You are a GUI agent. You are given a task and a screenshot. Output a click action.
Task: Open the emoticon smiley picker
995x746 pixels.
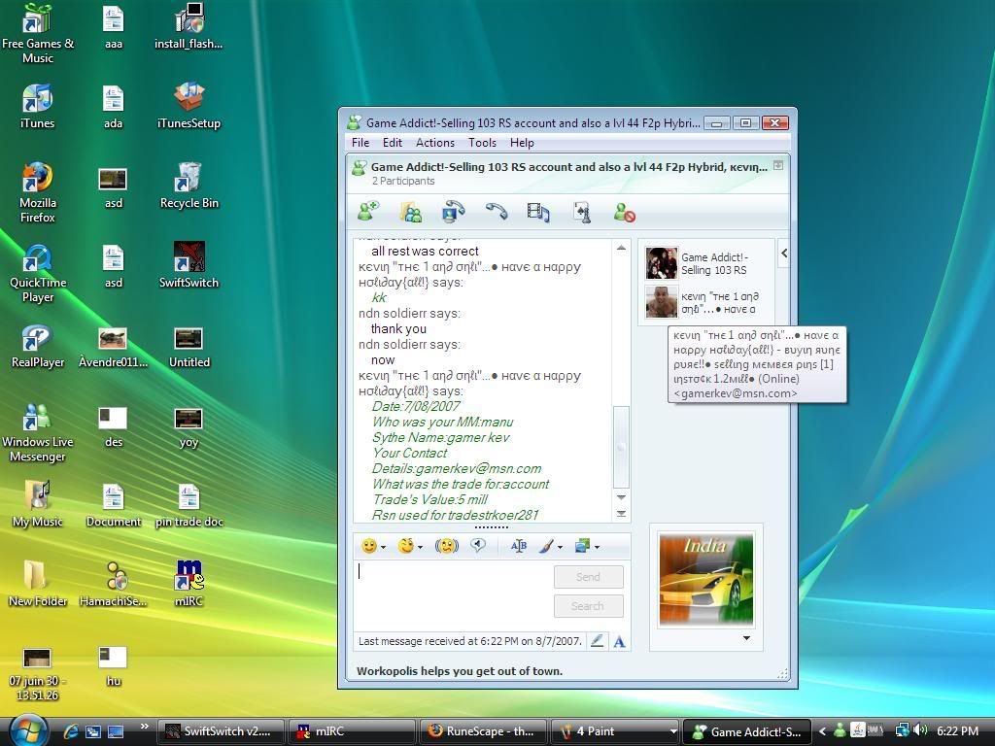pyautogui.click(x=368, y=546)
